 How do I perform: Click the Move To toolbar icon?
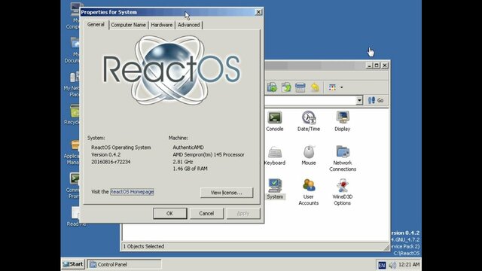point(272,87)
